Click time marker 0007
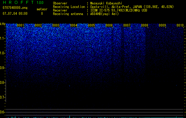 127,25
